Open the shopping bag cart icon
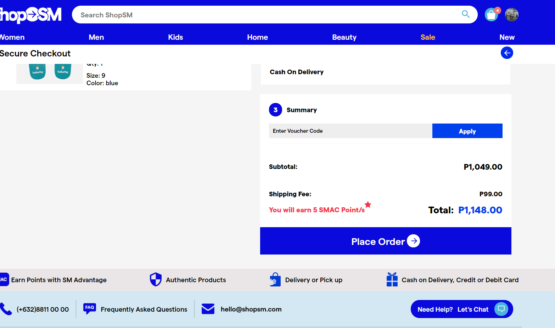Viewport: 555px width, 328px height. coord(492,15)
